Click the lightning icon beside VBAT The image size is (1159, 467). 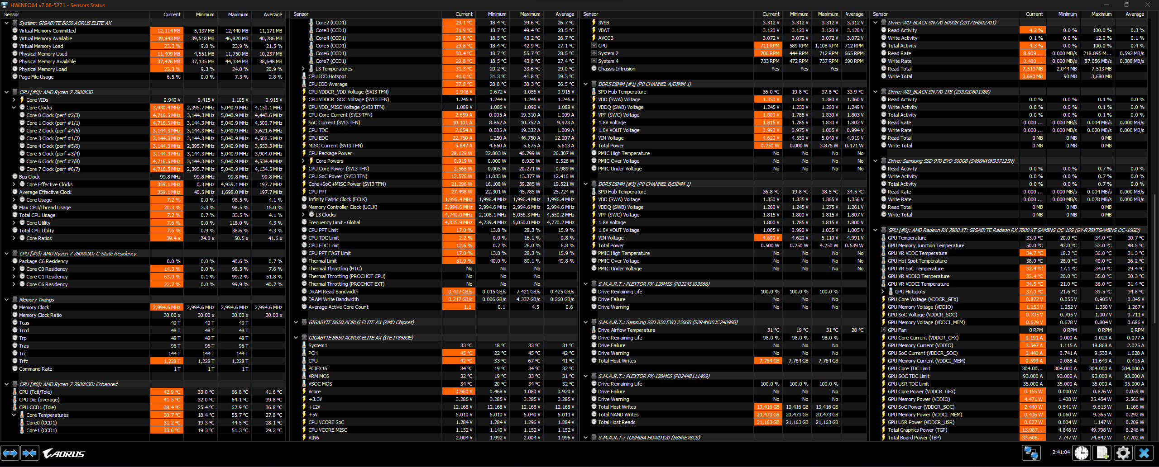594,30
